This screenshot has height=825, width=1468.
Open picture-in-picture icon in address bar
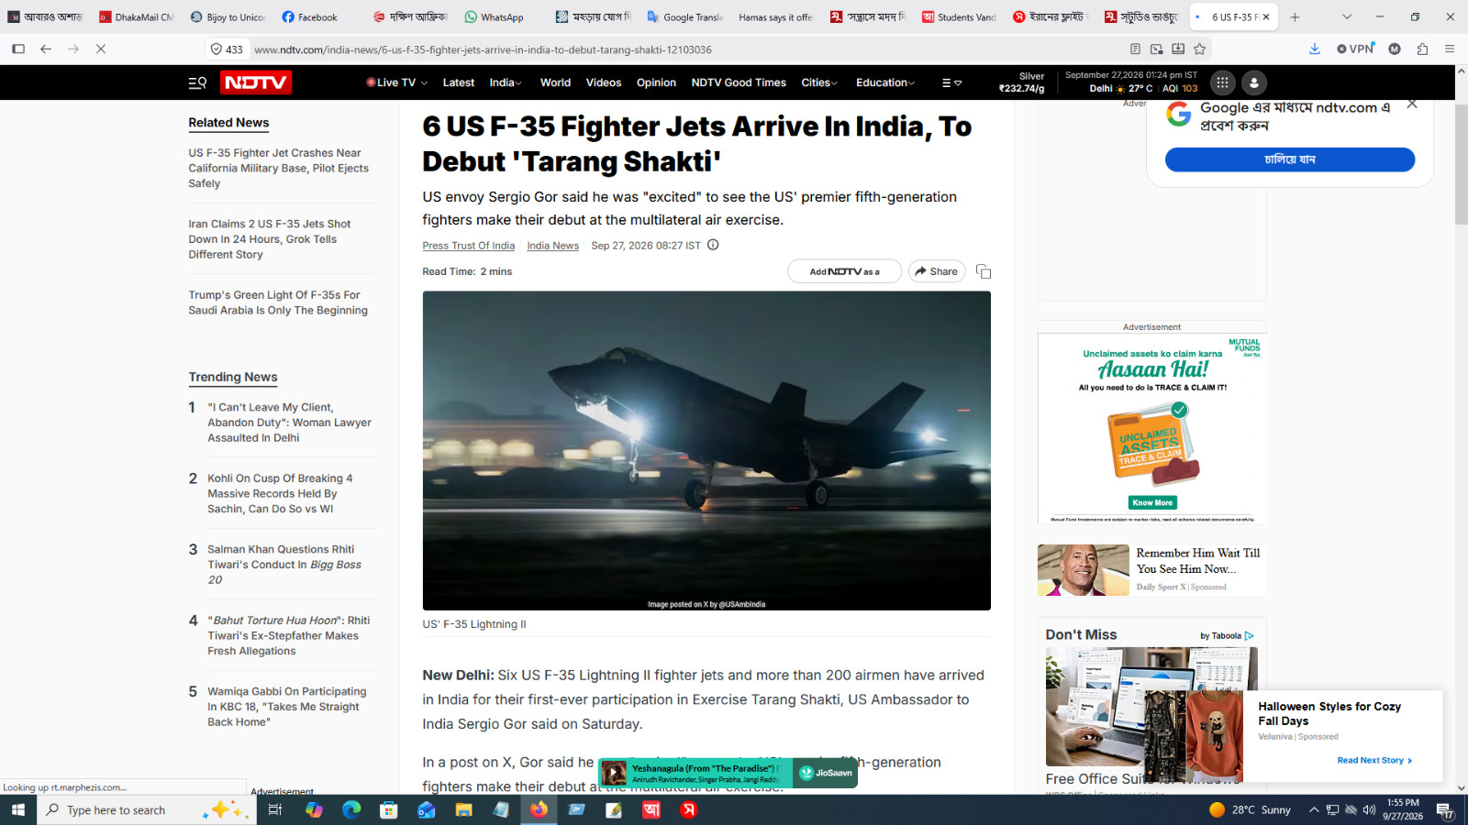click(1156, 49)
